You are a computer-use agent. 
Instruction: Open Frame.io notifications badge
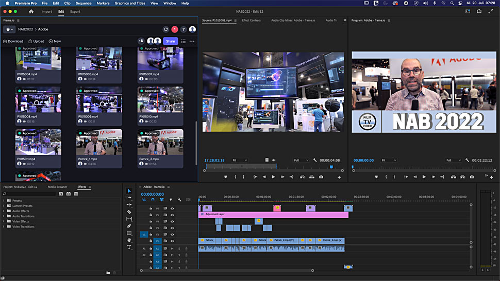pos(175,29)
